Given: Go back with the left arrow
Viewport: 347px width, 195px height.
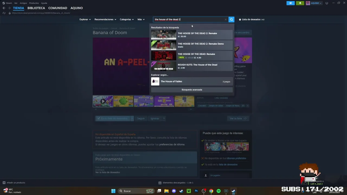Looking at the screenshot, I should coord(4,8).
